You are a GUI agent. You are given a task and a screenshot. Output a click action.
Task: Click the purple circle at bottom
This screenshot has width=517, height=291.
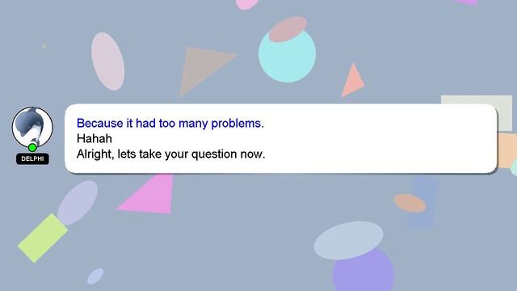[364, 271]
